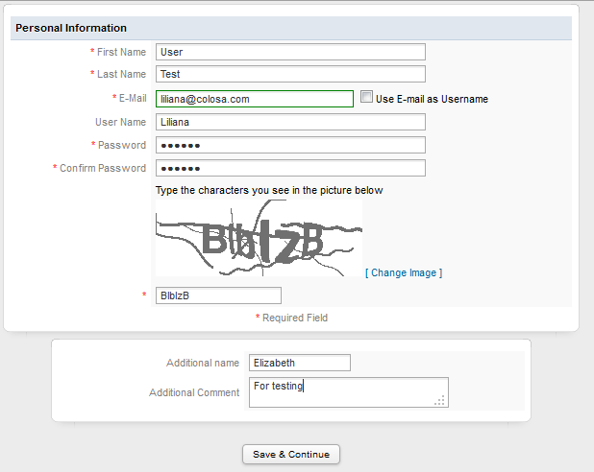Click the Password input field
This screenshot has width=594, height=472.
point(290,145)
